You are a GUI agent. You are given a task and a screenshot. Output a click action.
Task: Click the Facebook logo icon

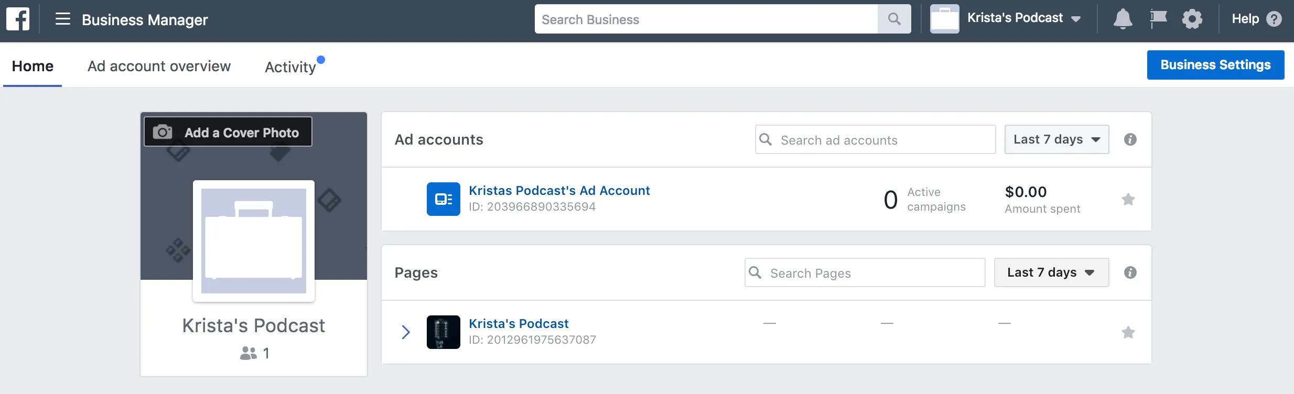point(18,19)
